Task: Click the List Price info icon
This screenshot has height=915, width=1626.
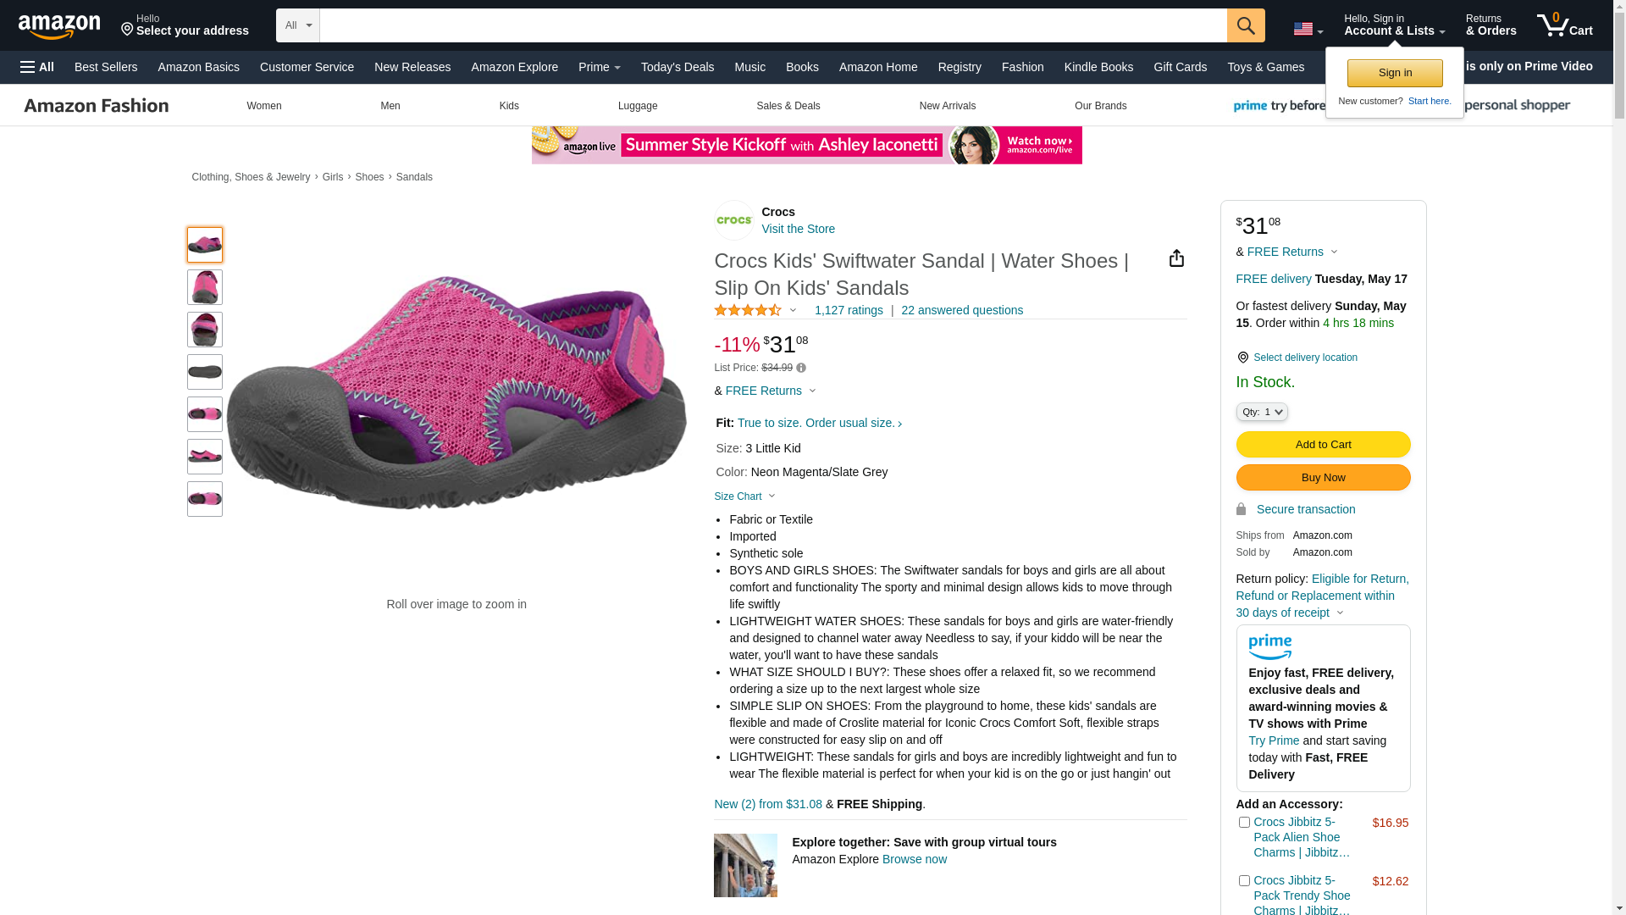Action: [801, 369]
